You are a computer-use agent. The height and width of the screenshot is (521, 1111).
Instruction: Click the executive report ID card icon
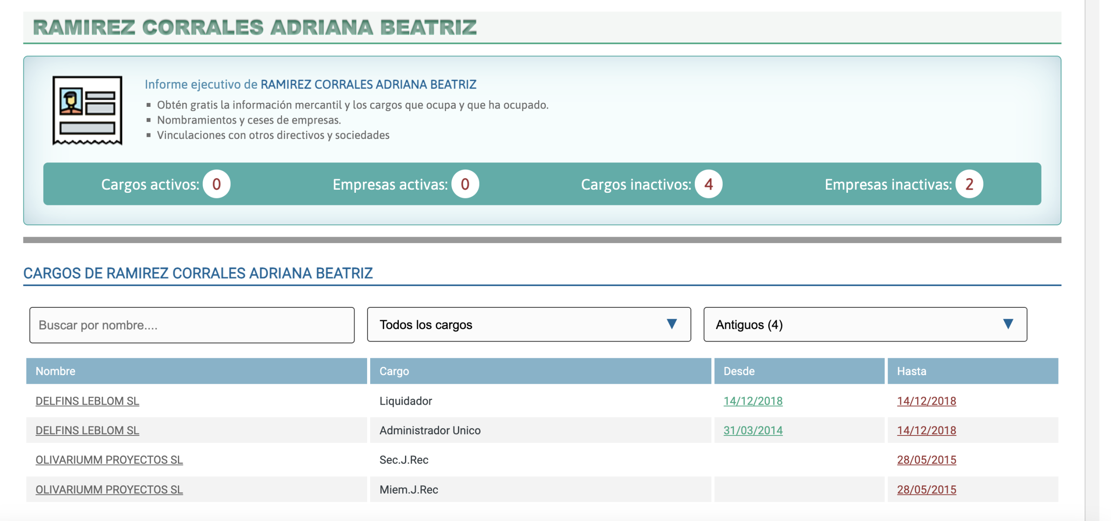coord(87,110)
